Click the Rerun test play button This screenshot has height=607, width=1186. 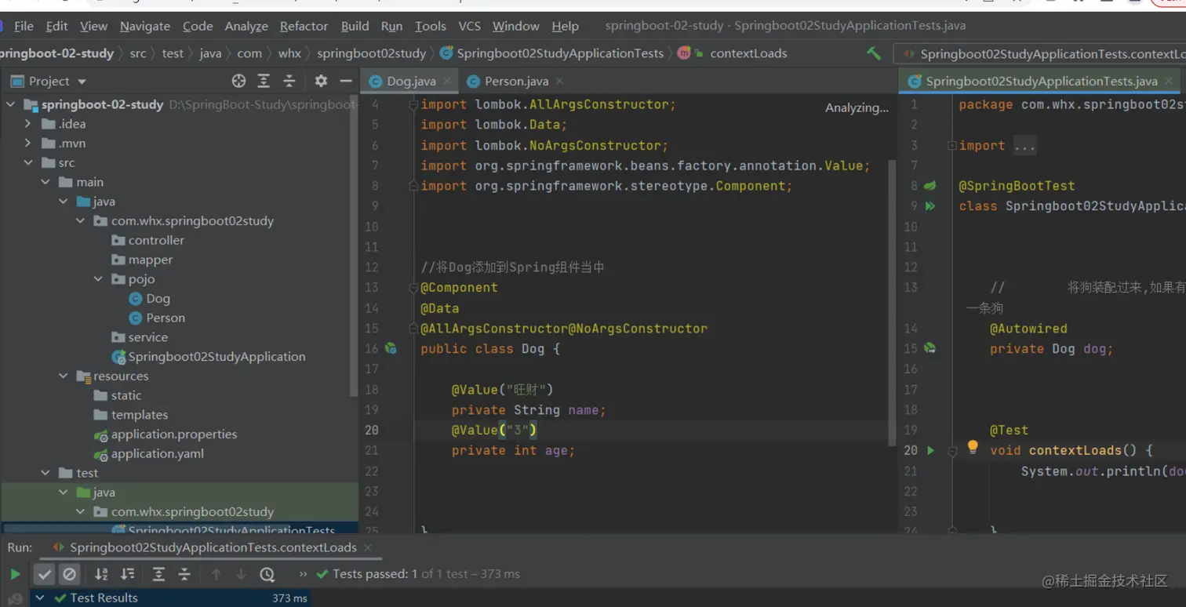15,574
